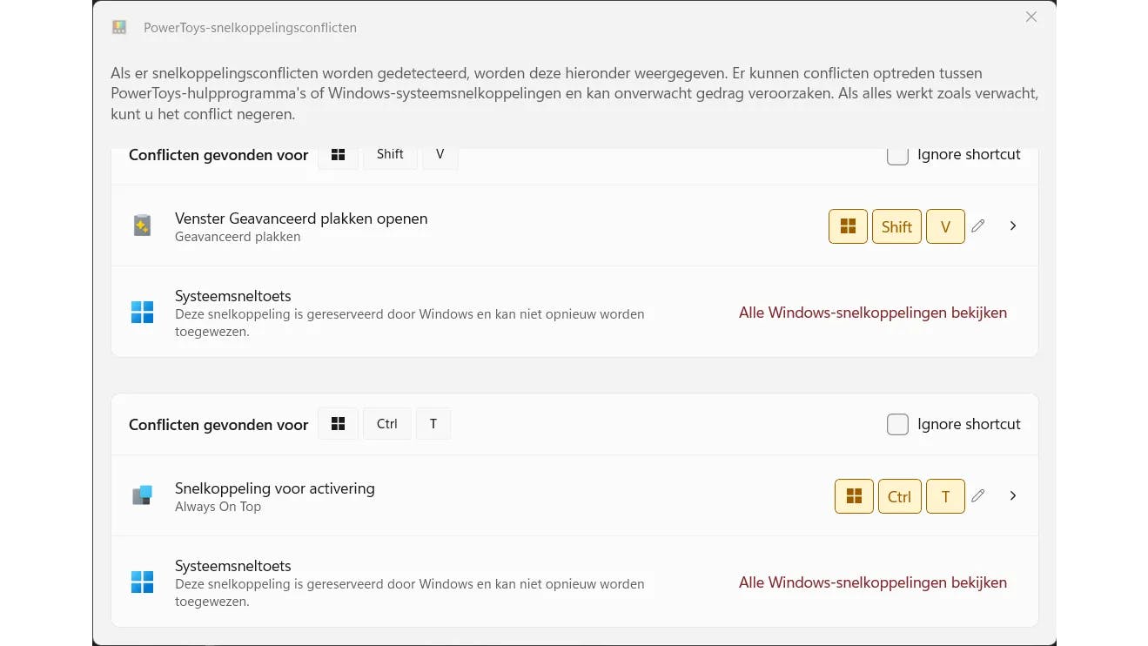Screen dimensions: 1148x646
Task: Edit the Win+Ctrl+T shortcut with pencil icon
Action: pyautogui.click(x=978, y=495)
